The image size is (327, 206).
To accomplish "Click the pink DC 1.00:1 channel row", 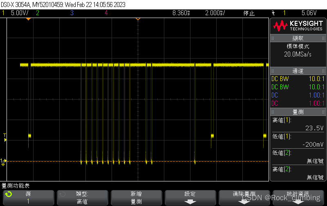I will pos(298,103).
